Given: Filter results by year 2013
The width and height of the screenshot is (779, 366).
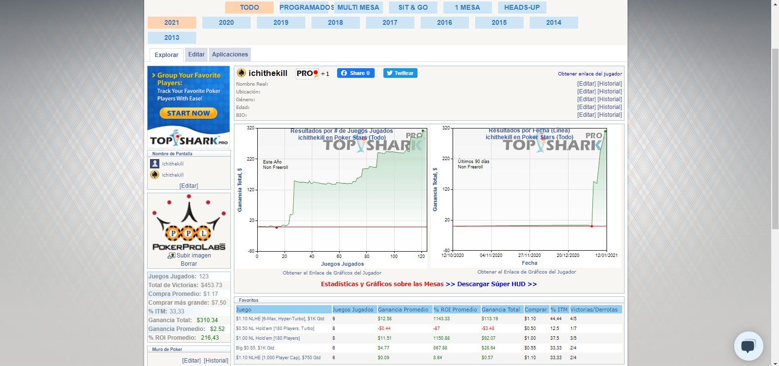Looking at the screenshot, I should (172, 37).
